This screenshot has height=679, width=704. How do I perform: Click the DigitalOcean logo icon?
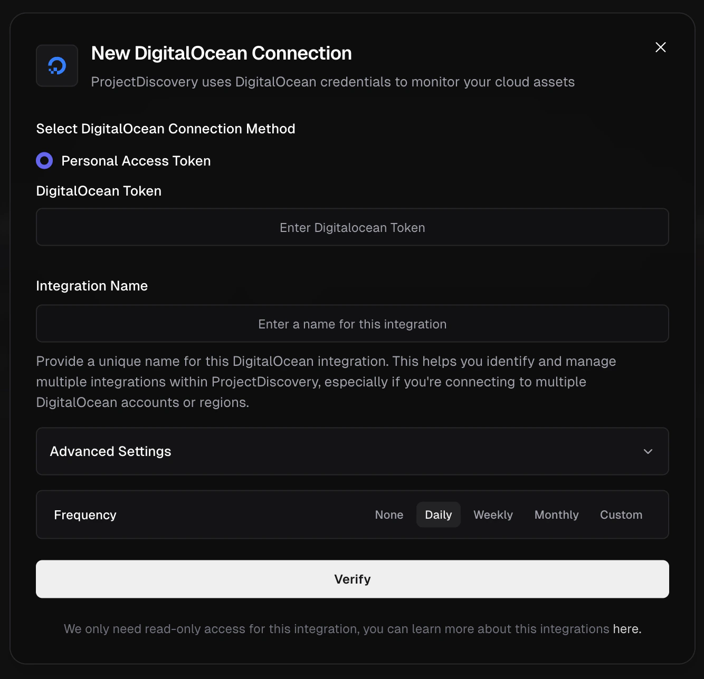pyautogui.click(x=56, y=65)
